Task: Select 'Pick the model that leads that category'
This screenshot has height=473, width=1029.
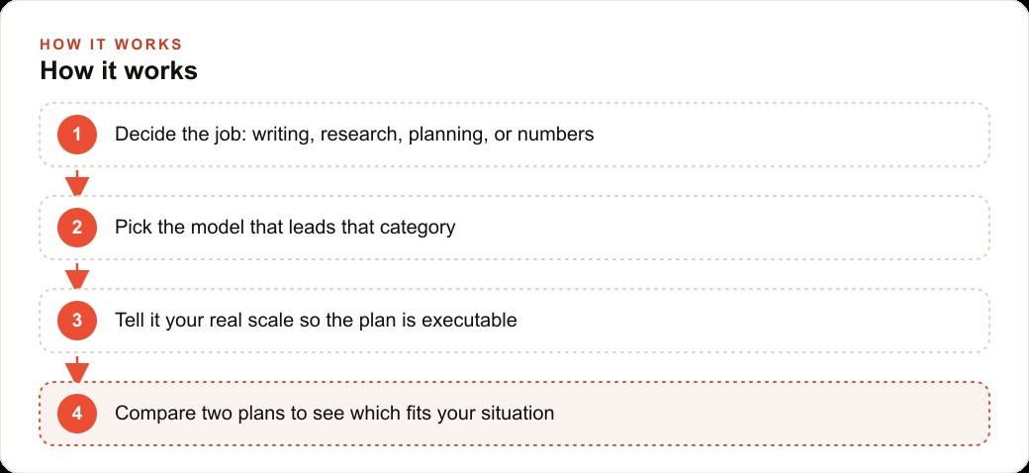Action: point(285,228)
